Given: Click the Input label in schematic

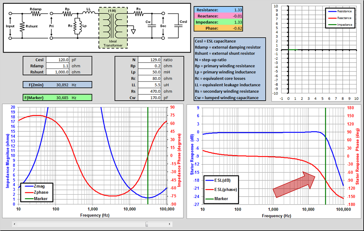Looking at the screenshot, I should 10,26.
